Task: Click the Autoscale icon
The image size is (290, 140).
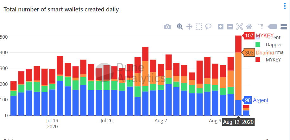Action: click(240, 27)
